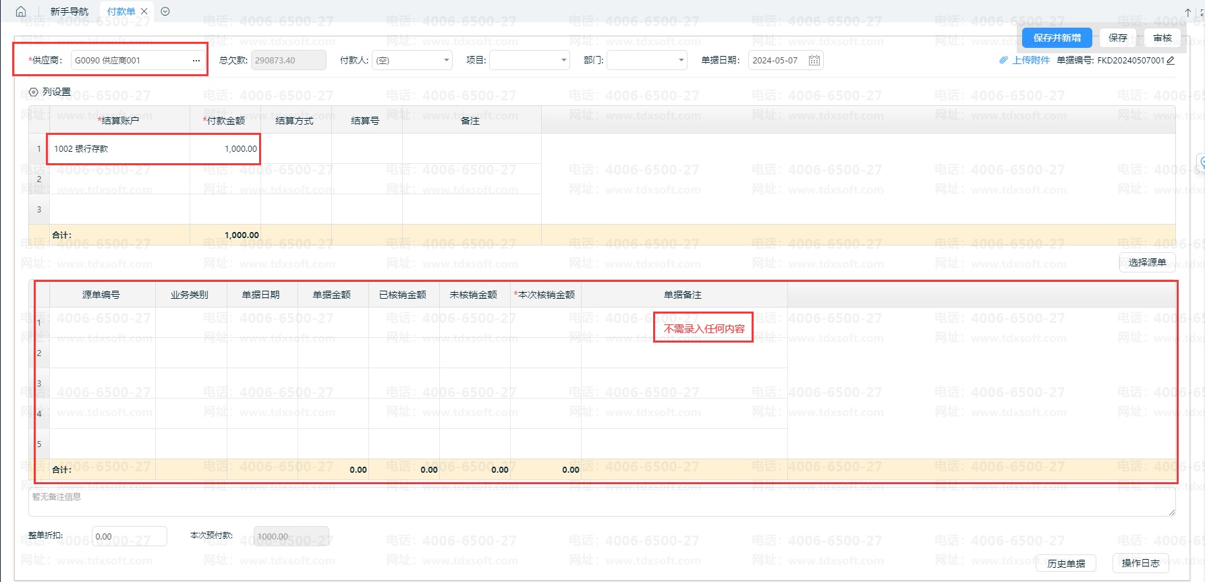Click the 保存并新增 button
The image size is (1205, 582).
(1057, 38)
